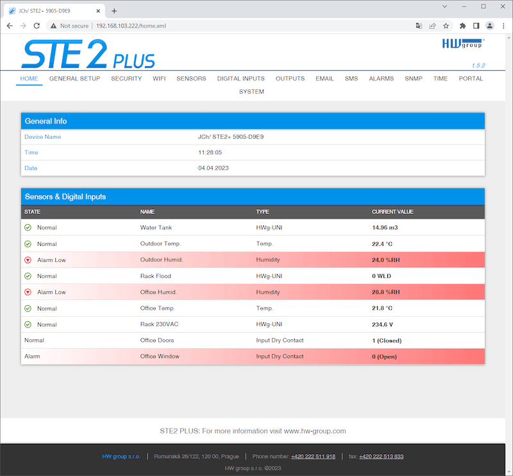513x476 pixels.
Task: Open the three-dot browser menu
Action: click(503, 26)
